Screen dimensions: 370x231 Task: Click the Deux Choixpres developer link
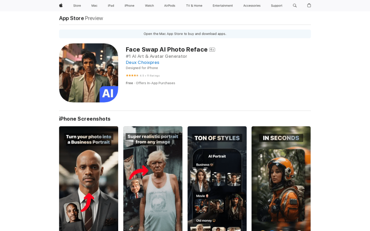(142, 62)
